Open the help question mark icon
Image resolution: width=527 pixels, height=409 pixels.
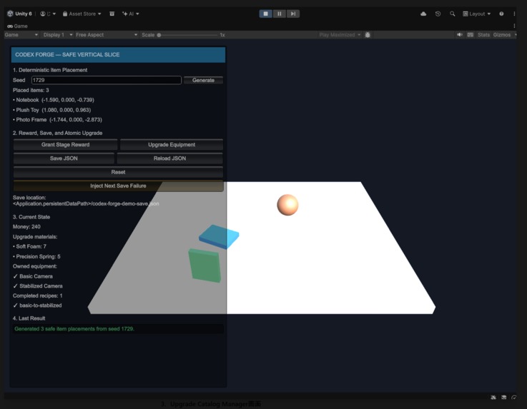click(501, 14)
